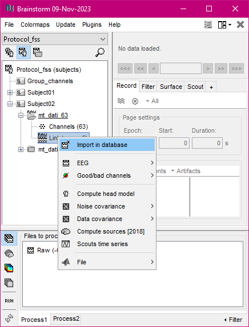Click the Link to raw file icon

click(42, 138)
